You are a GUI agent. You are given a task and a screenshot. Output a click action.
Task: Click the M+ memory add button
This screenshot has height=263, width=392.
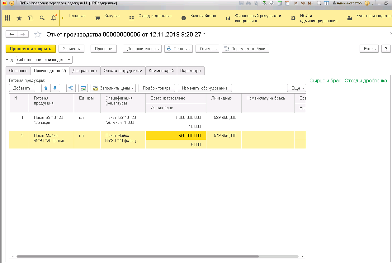(303, 3)
